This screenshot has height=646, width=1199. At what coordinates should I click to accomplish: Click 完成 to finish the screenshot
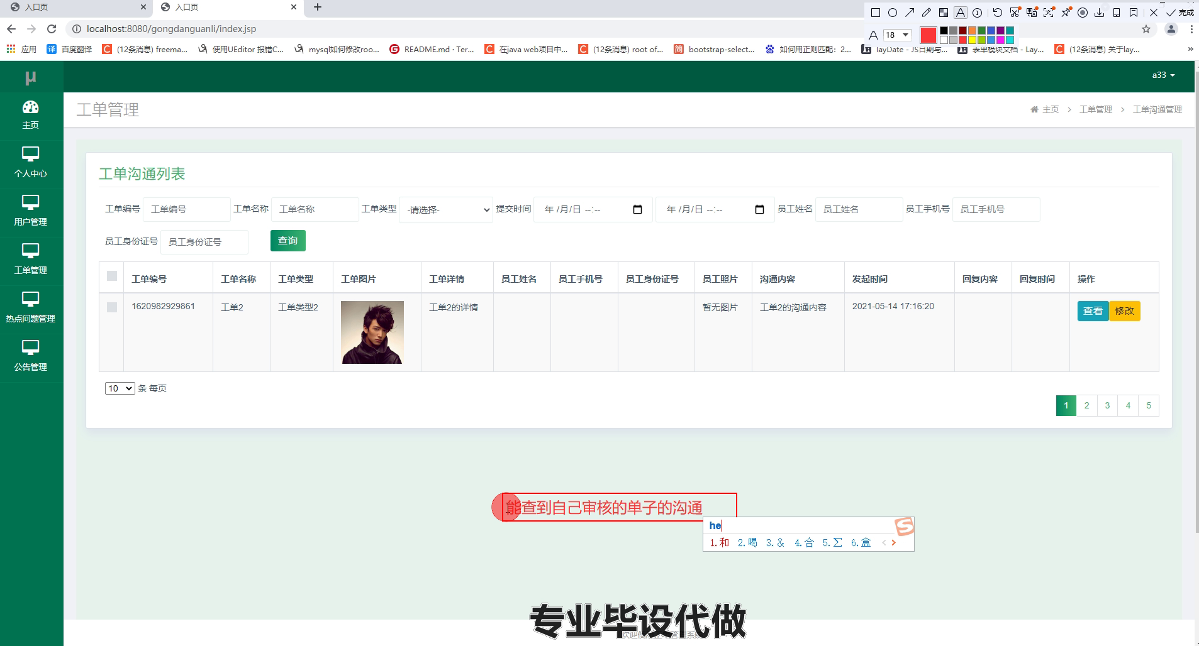1180,13
